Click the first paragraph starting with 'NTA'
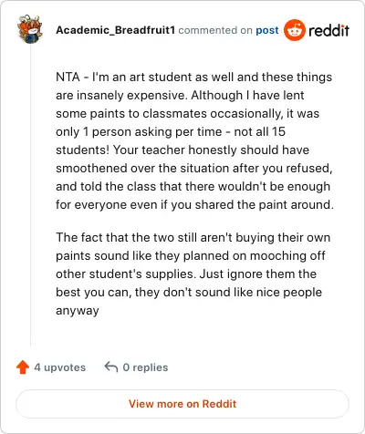This screenshot has width=365, height=434. click(194, 140)
